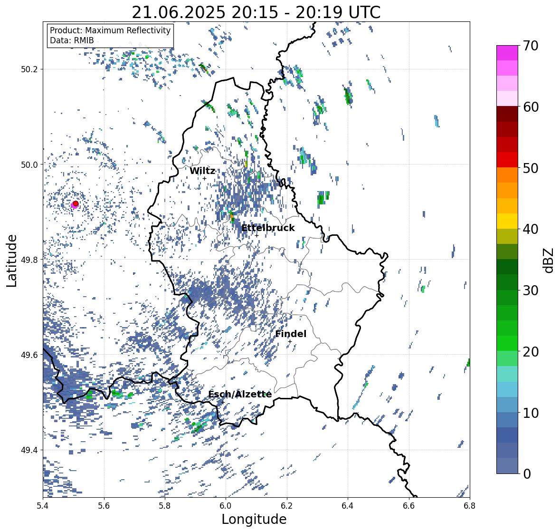Viewport: 560px width, 531px height.
Task: Click the 60 tick on colorbar
Action: (531, 107)
